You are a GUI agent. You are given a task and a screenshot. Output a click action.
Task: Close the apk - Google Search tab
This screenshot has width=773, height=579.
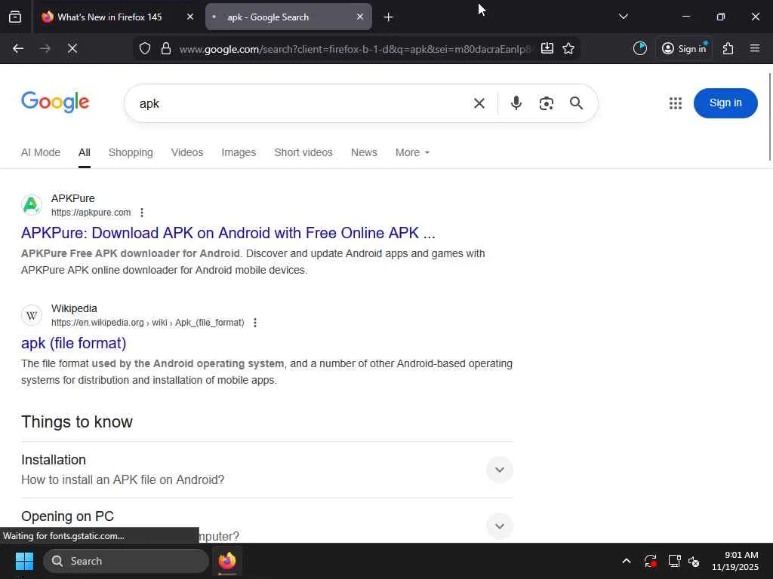360,17
